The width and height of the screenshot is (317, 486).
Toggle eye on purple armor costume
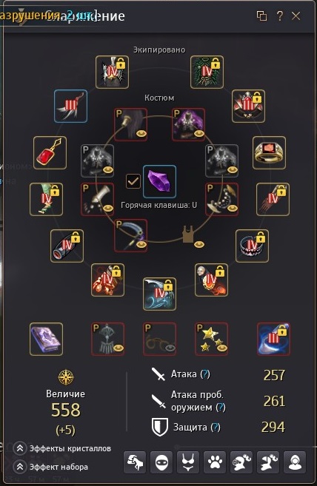198,134
